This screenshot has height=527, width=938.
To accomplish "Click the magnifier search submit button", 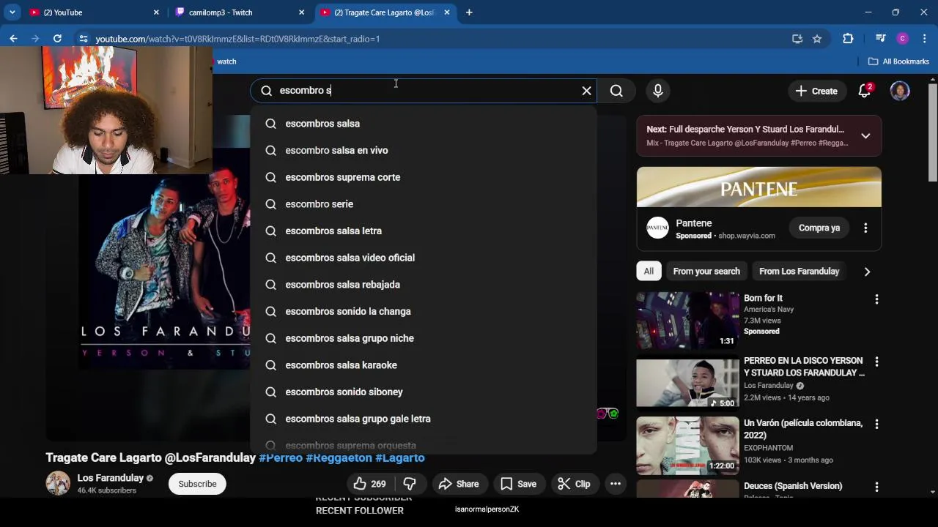I will (616, 91).
